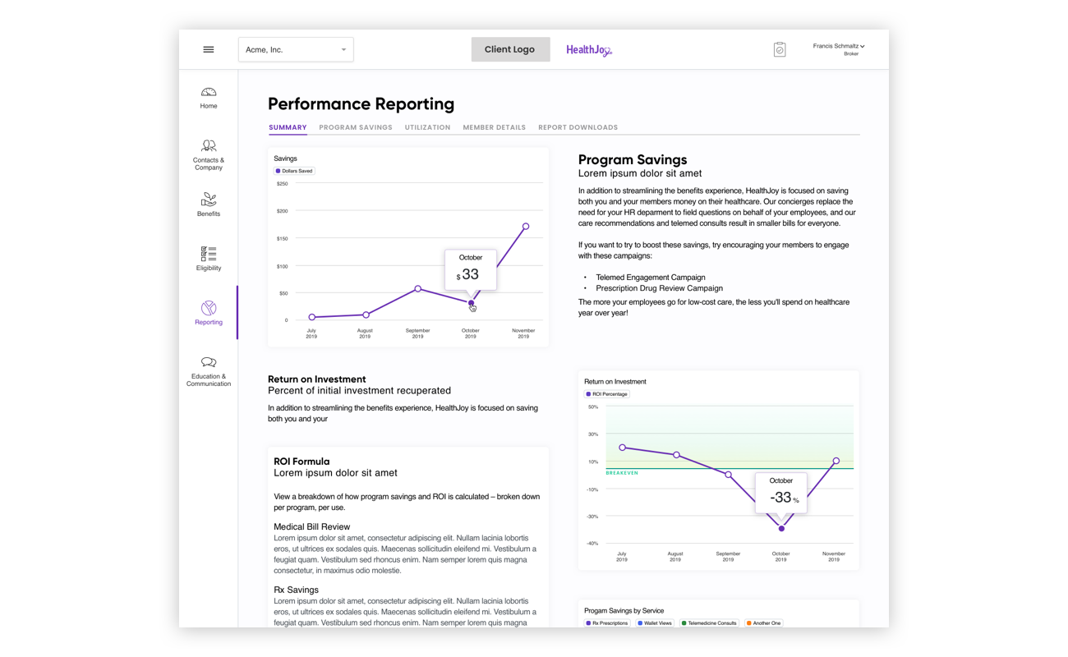Toggle the Telemedicine Consults legend
Image resolution: width=1068 pixels, height=657 pixels.
click(710, 623)
